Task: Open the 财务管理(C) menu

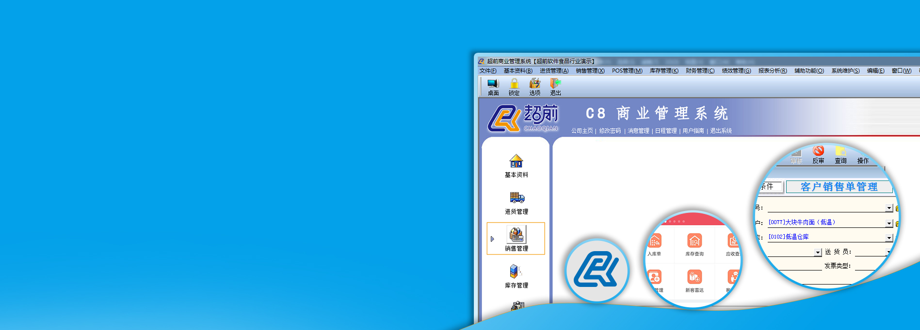Action: 700,71
